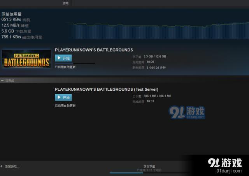Click the 5.3 GB / 12.6 GB downloaded text

pyautogui.click(x=155, y=57)
